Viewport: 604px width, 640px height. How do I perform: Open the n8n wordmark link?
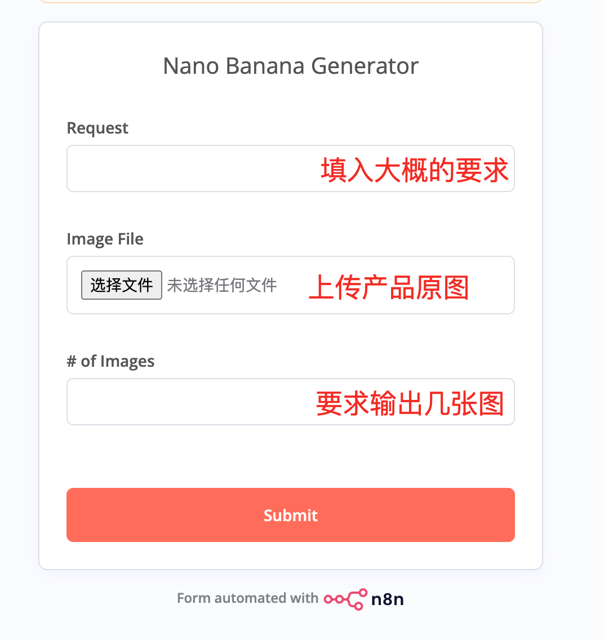tap(388, 599)
